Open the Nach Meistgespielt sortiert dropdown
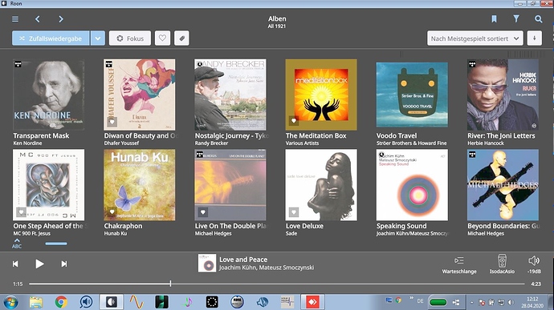Screen dimensions: 554x310 click(475, 38)
